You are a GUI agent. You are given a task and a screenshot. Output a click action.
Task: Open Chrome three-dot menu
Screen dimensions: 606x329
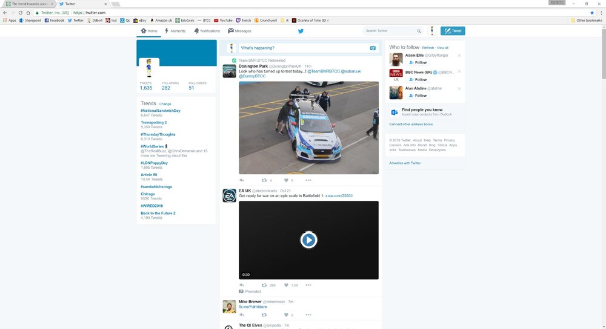coord(601,13)
